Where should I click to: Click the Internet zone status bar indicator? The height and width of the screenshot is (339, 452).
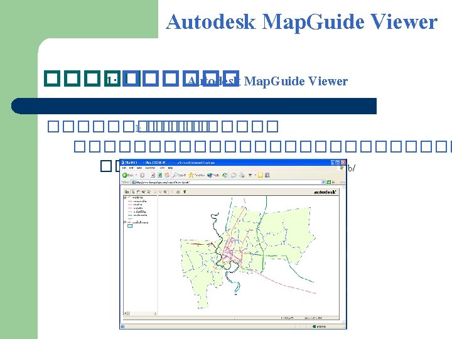320,326
